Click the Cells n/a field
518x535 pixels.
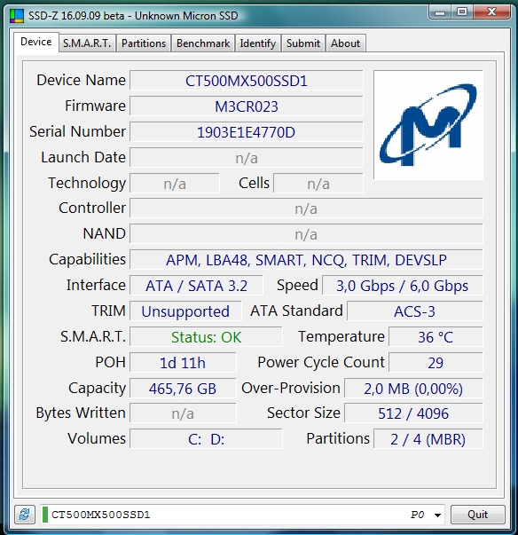pyautogui.click(x=318, y=184)
